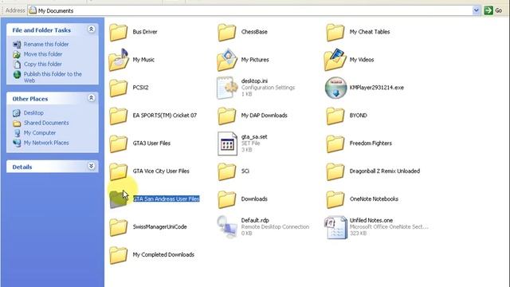Click the gta_sa.set file name
Screen dimensions: 510x287
click(254, 136)
